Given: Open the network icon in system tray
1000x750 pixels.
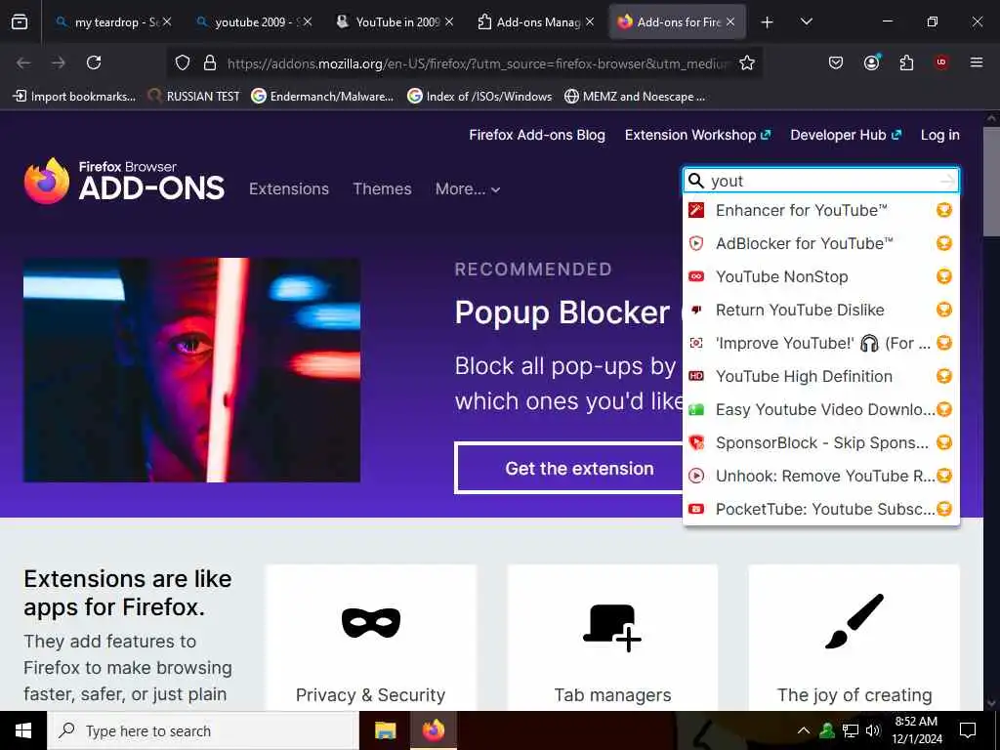Looking at the screenshot, I should pos(851,730).
